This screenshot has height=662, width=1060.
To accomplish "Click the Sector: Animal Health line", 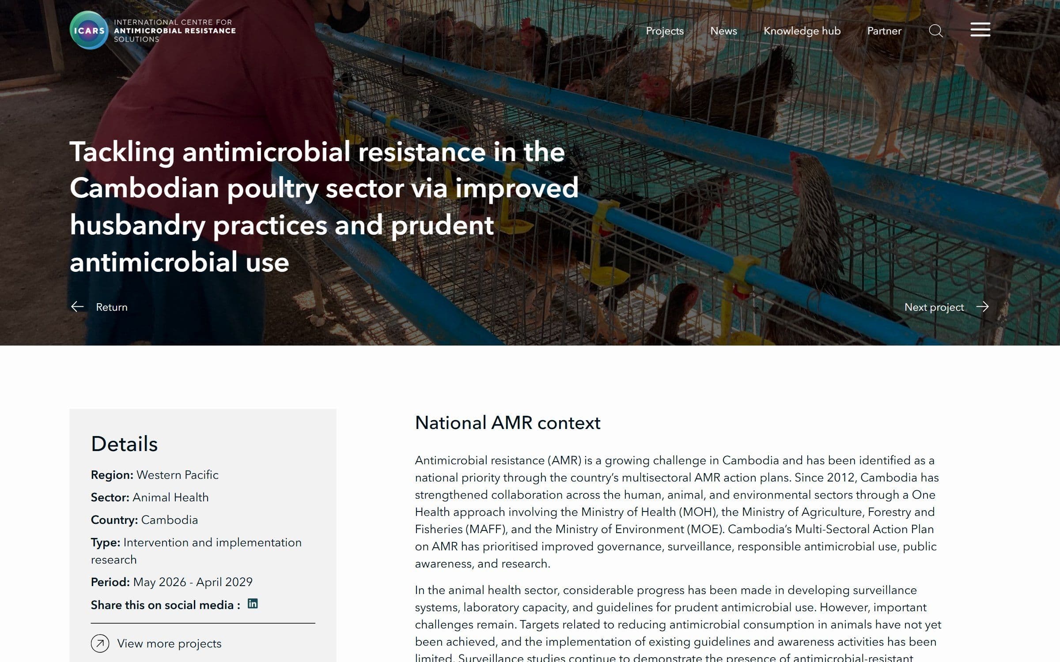I will coord(150,497).
